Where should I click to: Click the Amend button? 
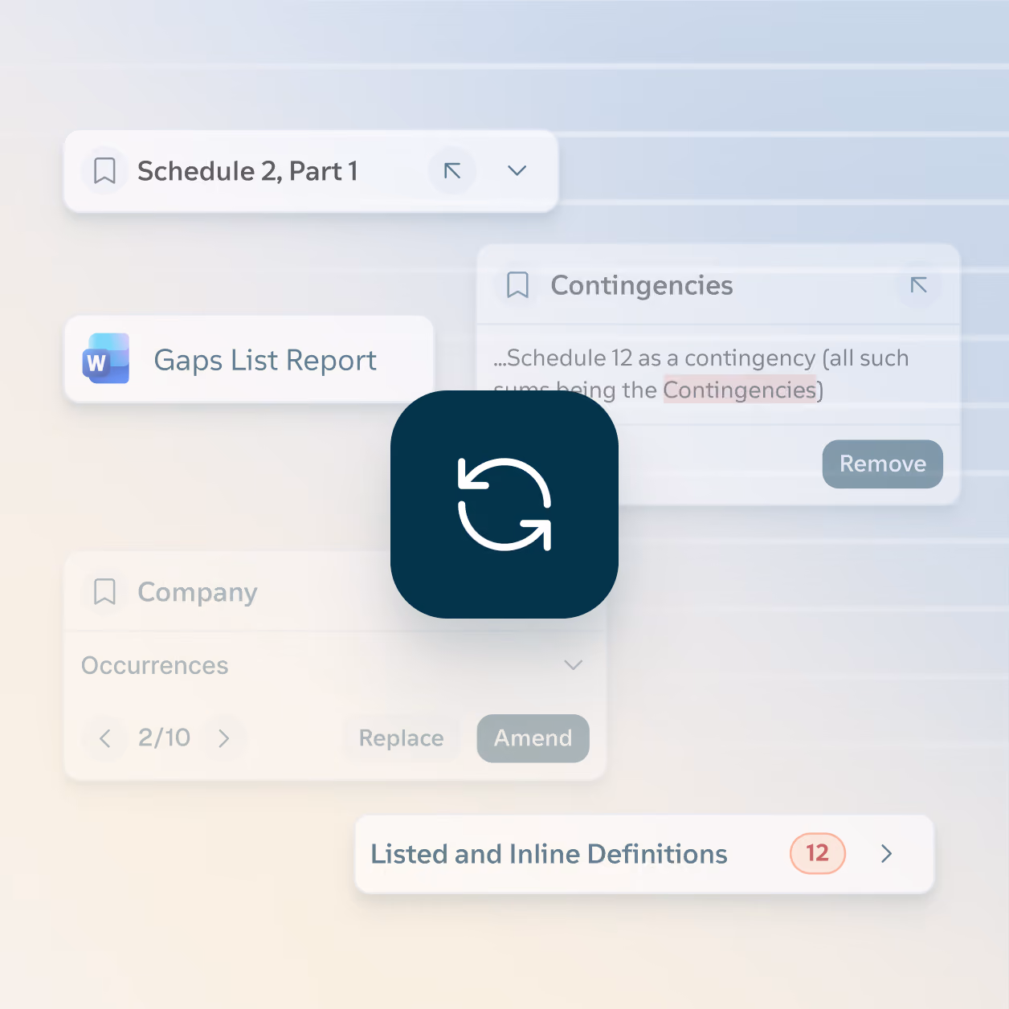[x=533, y=738]
